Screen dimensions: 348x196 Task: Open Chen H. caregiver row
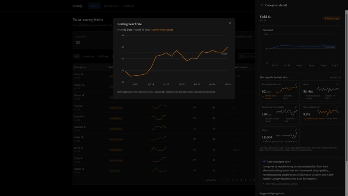[164, 76]
